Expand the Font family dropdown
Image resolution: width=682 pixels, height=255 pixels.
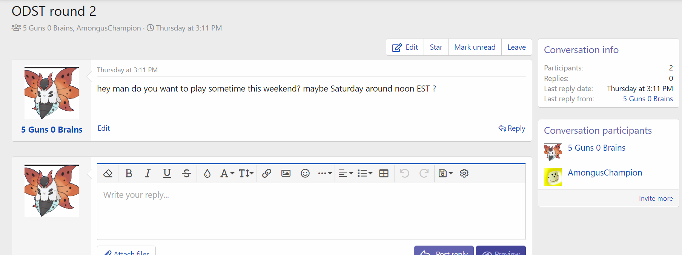[x=227, y=173]
